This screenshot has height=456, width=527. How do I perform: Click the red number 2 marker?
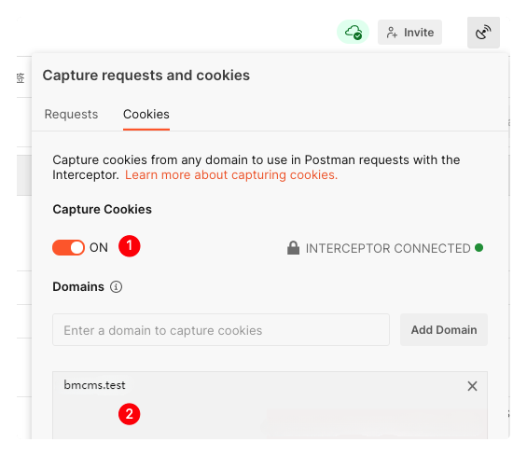pyautogui.click(x=130, y=414)
